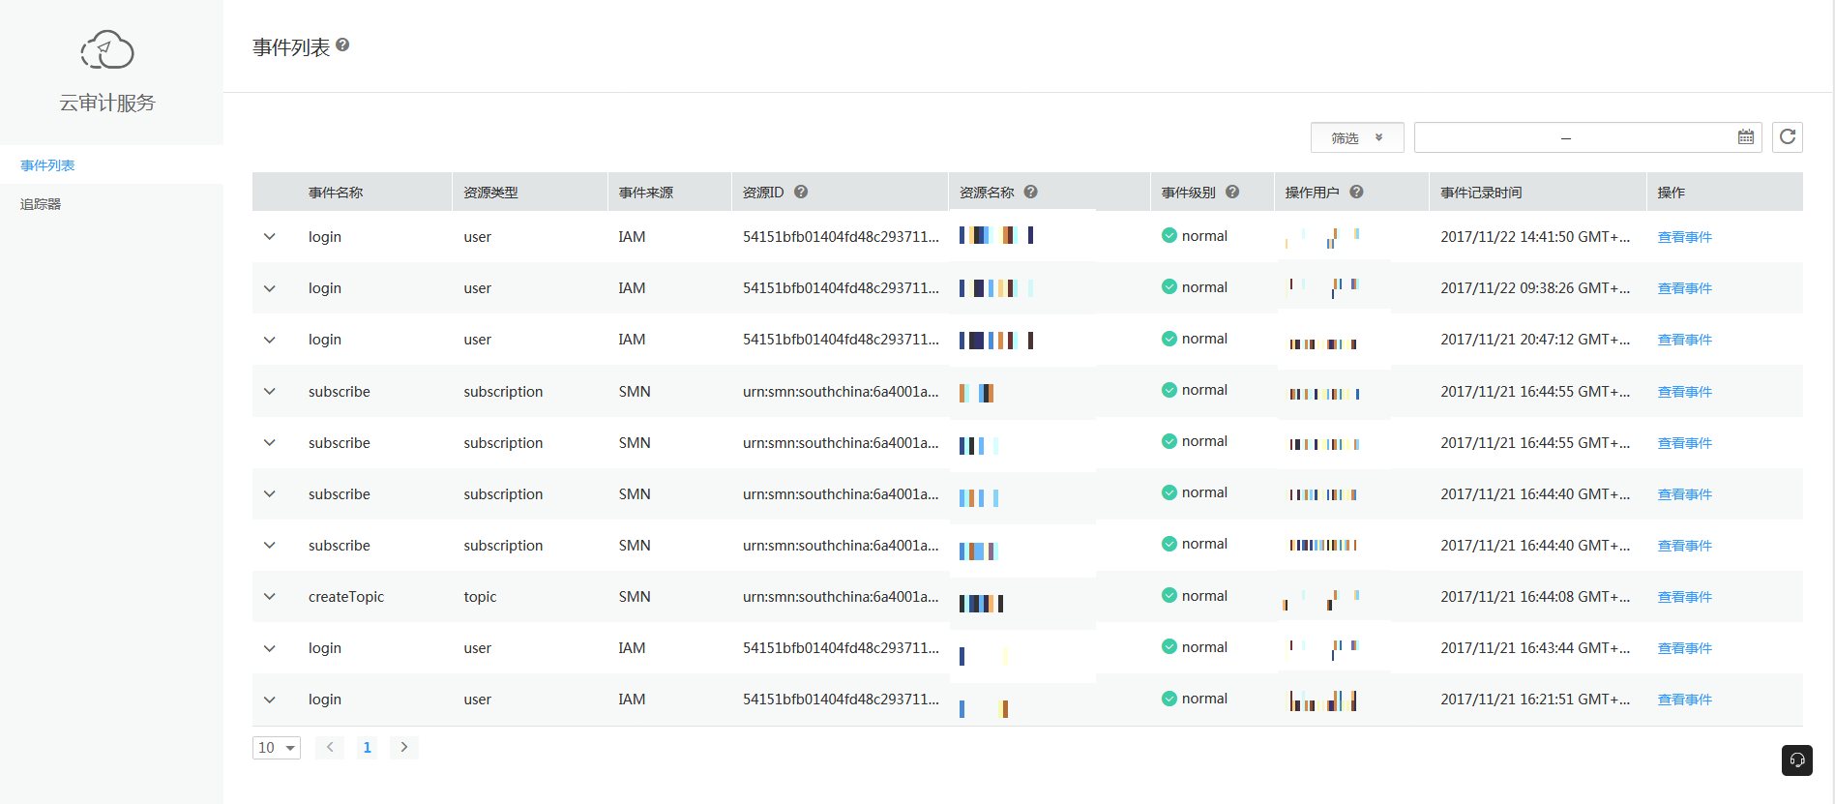The height and width of the screenshot is (804, 1835).
Task: View event details for createTopic row
Action: tap(1684, 597)
